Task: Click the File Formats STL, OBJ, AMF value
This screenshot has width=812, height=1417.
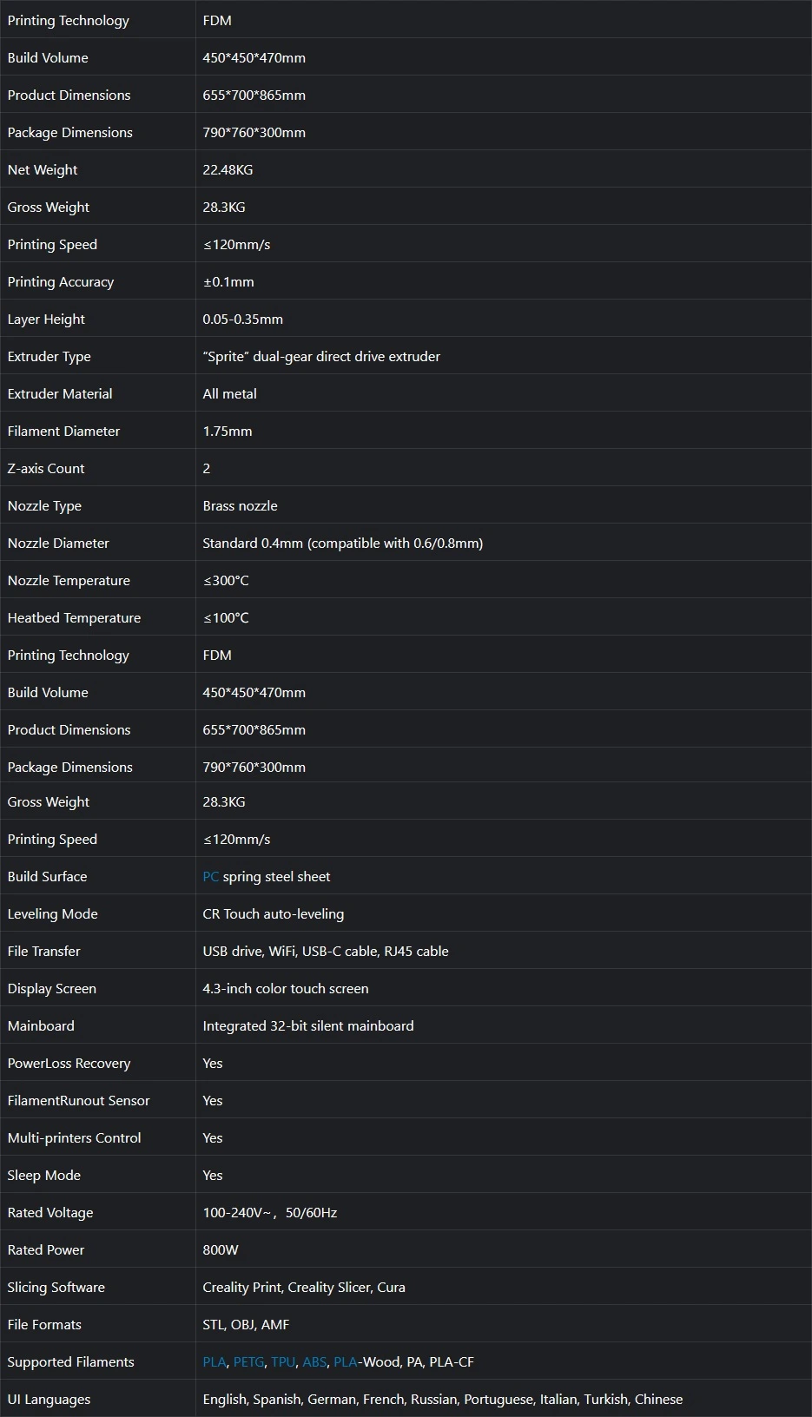Action: 246,1324
